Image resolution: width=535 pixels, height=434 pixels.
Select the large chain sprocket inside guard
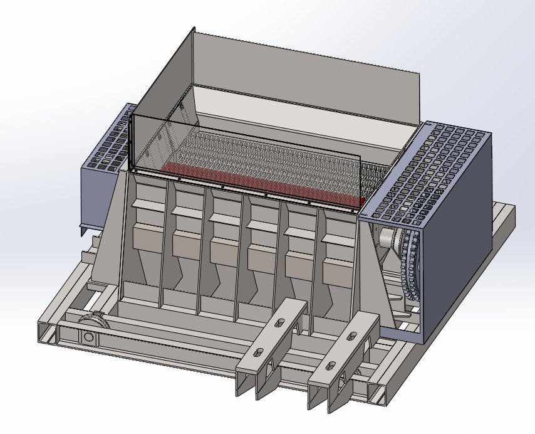pos(410,264)
